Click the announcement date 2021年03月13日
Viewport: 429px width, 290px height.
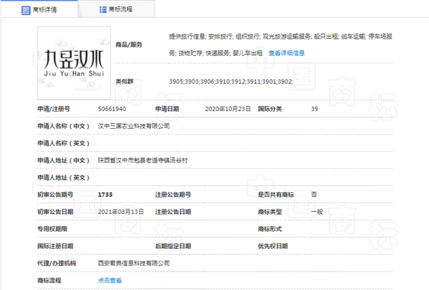point(121,212)
